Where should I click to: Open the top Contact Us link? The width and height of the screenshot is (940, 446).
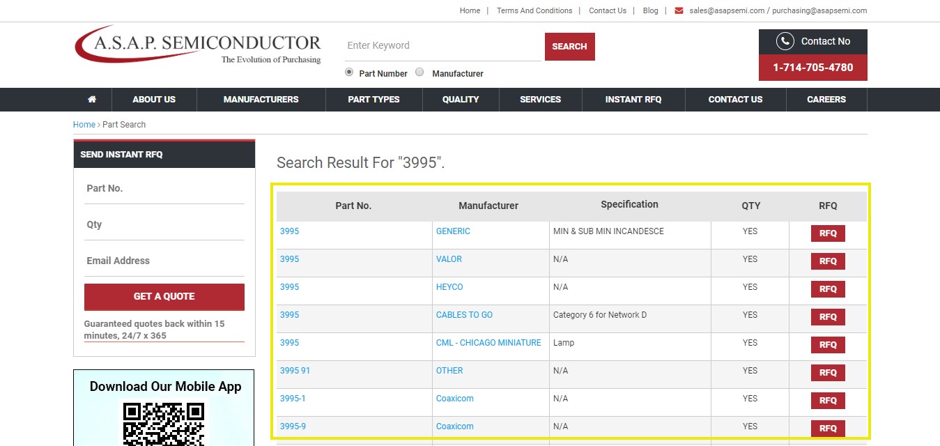608,10
